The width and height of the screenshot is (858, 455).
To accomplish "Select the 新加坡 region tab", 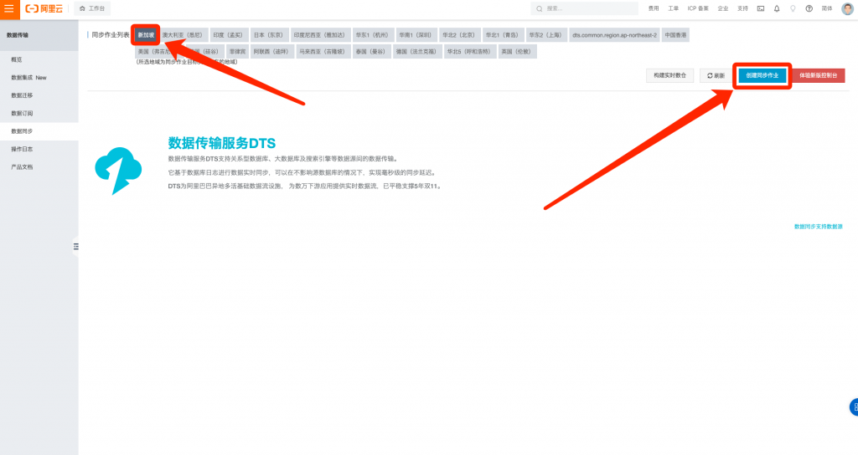I will click(x=146, y=35).
